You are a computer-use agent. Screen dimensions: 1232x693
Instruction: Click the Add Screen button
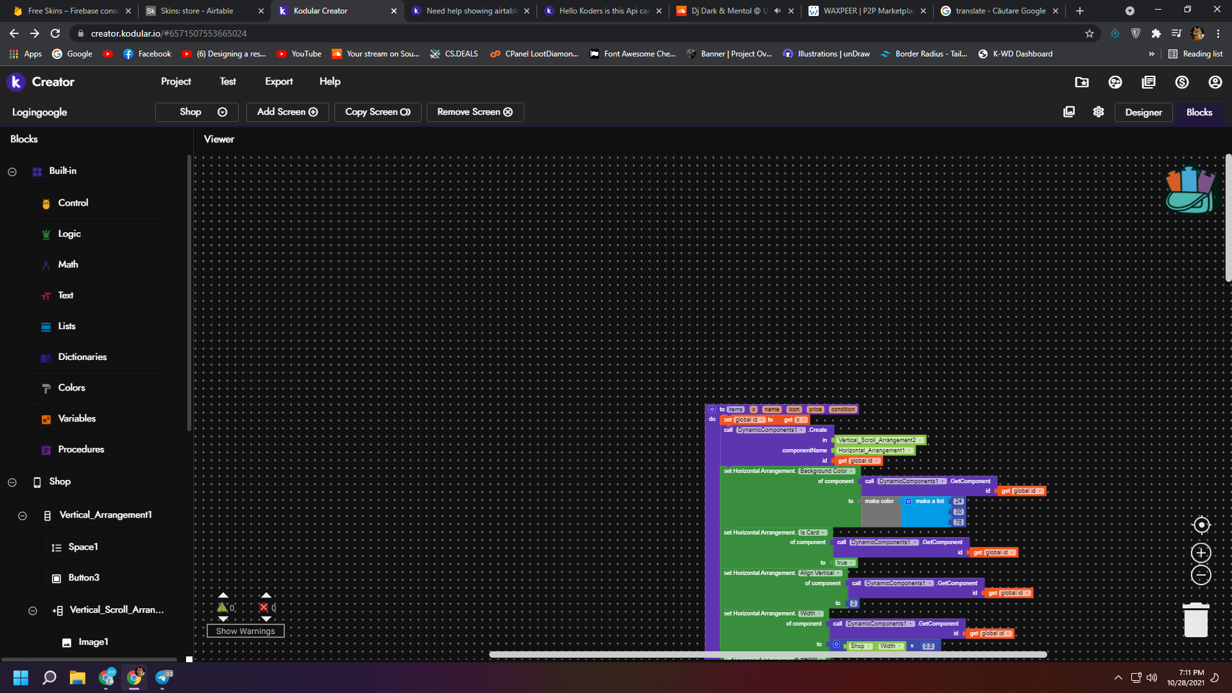[x=287, y=112]
